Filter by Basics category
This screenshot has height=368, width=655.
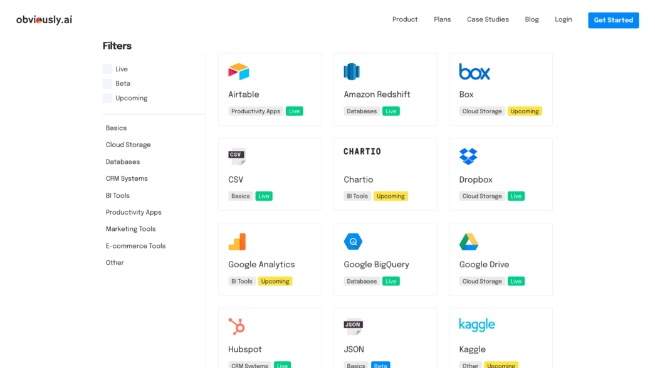pos(116,128)
